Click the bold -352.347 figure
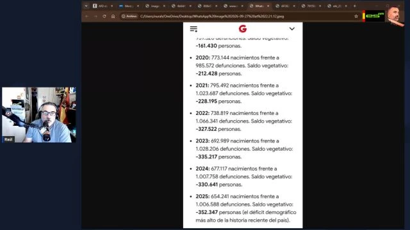Viewport: 410px width, 230px height. 206,212
